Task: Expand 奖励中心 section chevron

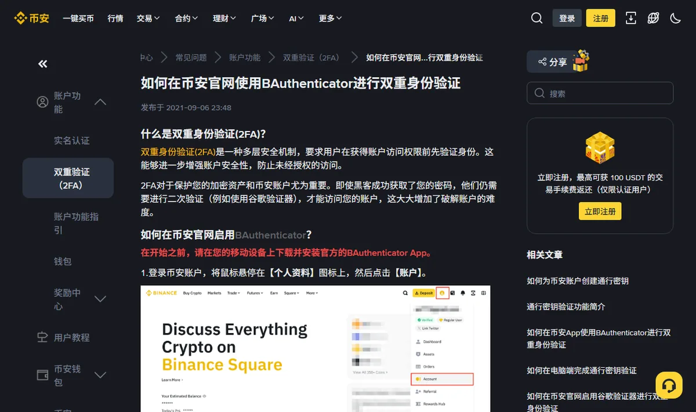Action: coord(100,299)
